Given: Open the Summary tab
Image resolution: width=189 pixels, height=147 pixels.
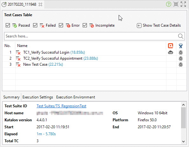Looking at the screenshot, I should tap(11, 97).
